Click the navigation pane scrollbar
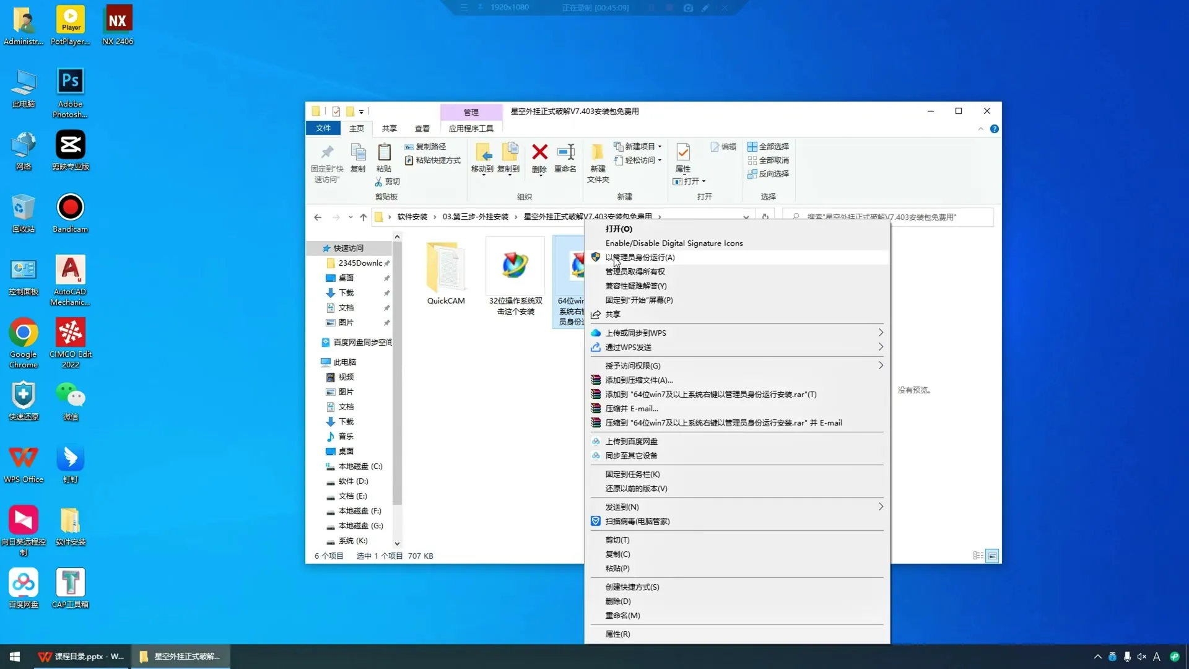The height and width of the screenshot is (669, 1189). point(397,372)
